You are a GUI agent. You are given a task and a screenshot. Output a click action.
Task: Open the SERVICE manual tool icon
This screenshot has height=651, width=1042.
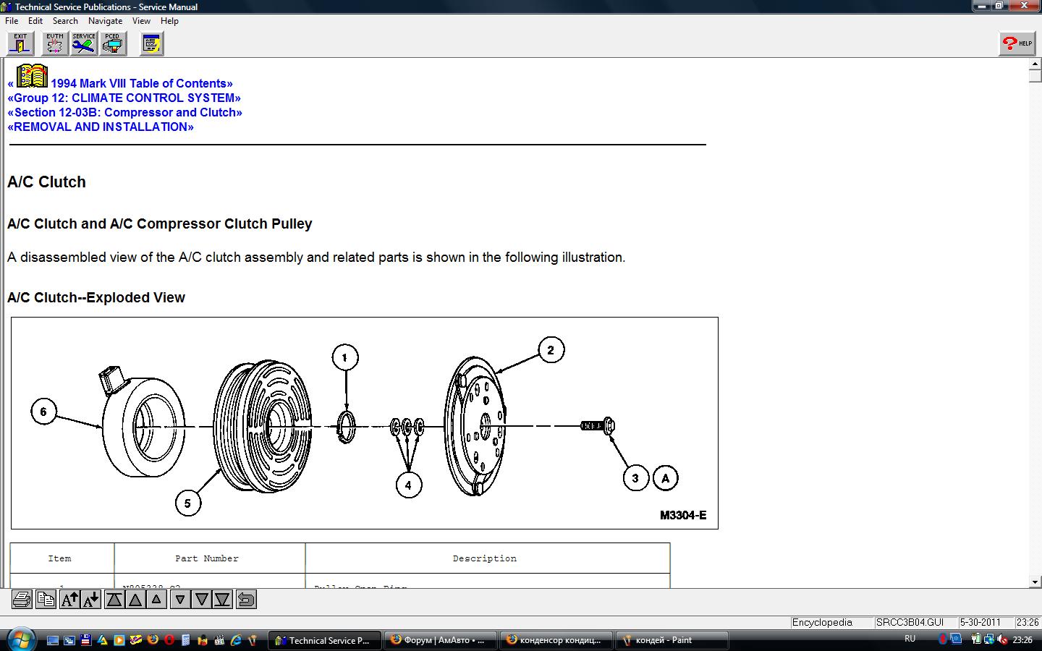coord(84,44)
